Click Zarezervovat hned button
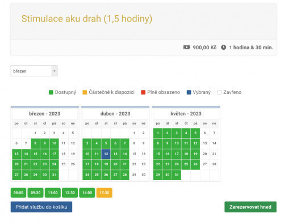This screenshot has height=223, width=284. (250, 207)
